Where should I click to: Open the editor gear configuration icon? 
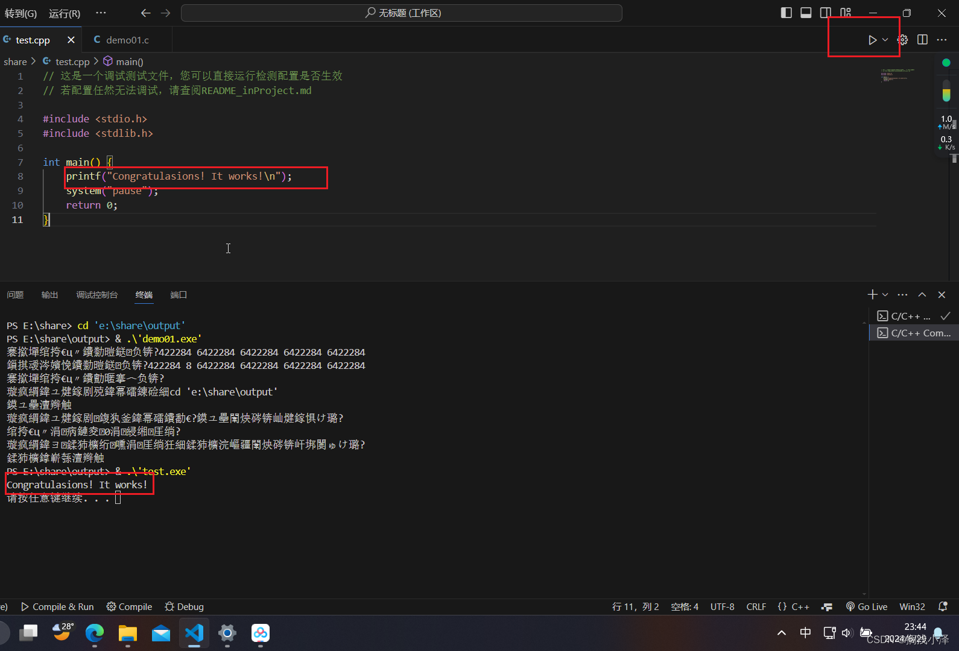[903, 40]
